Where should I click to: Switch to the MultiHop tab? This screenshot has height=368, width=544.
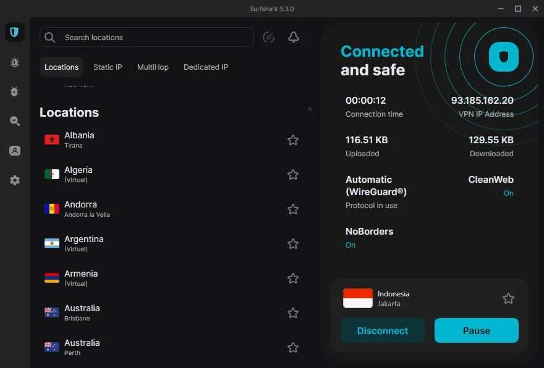pos(153,67)
